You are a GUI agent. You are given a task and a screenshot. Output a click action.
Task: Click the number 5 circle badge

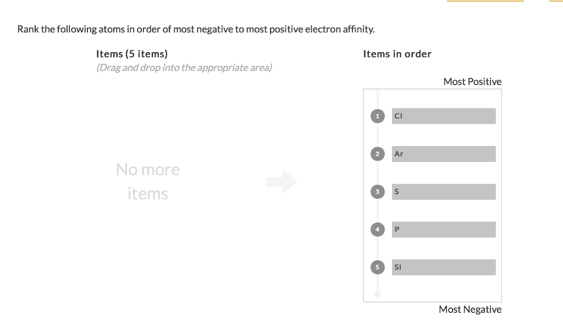(377, 267)
